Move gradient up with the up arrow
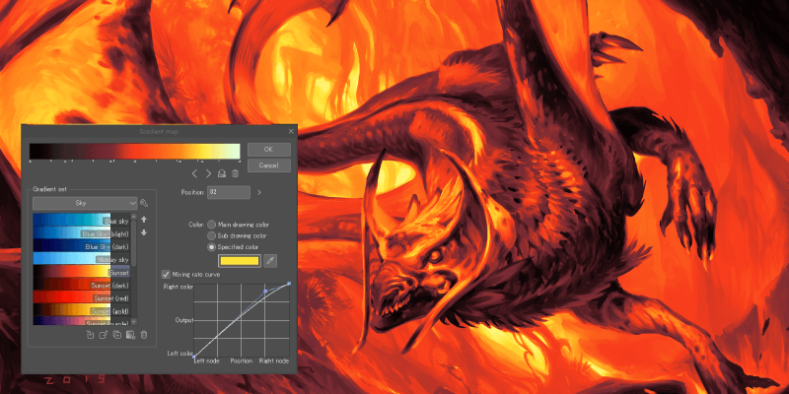The width and height of the screenshot is (789, 394). coord(144,220)
